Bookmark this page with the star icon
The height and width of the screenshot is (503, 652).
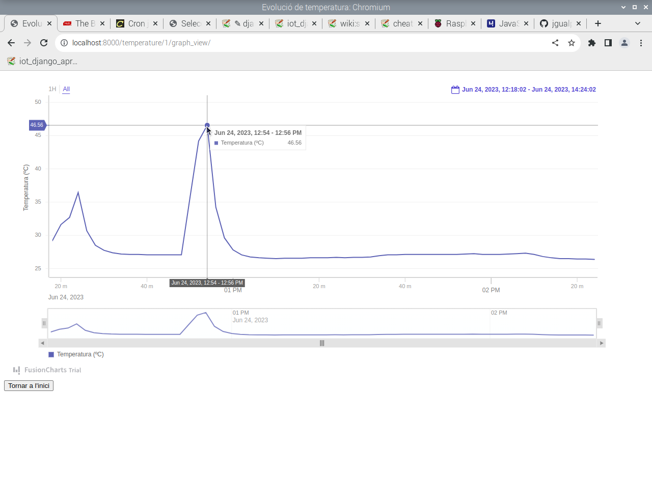click(572, 43)
